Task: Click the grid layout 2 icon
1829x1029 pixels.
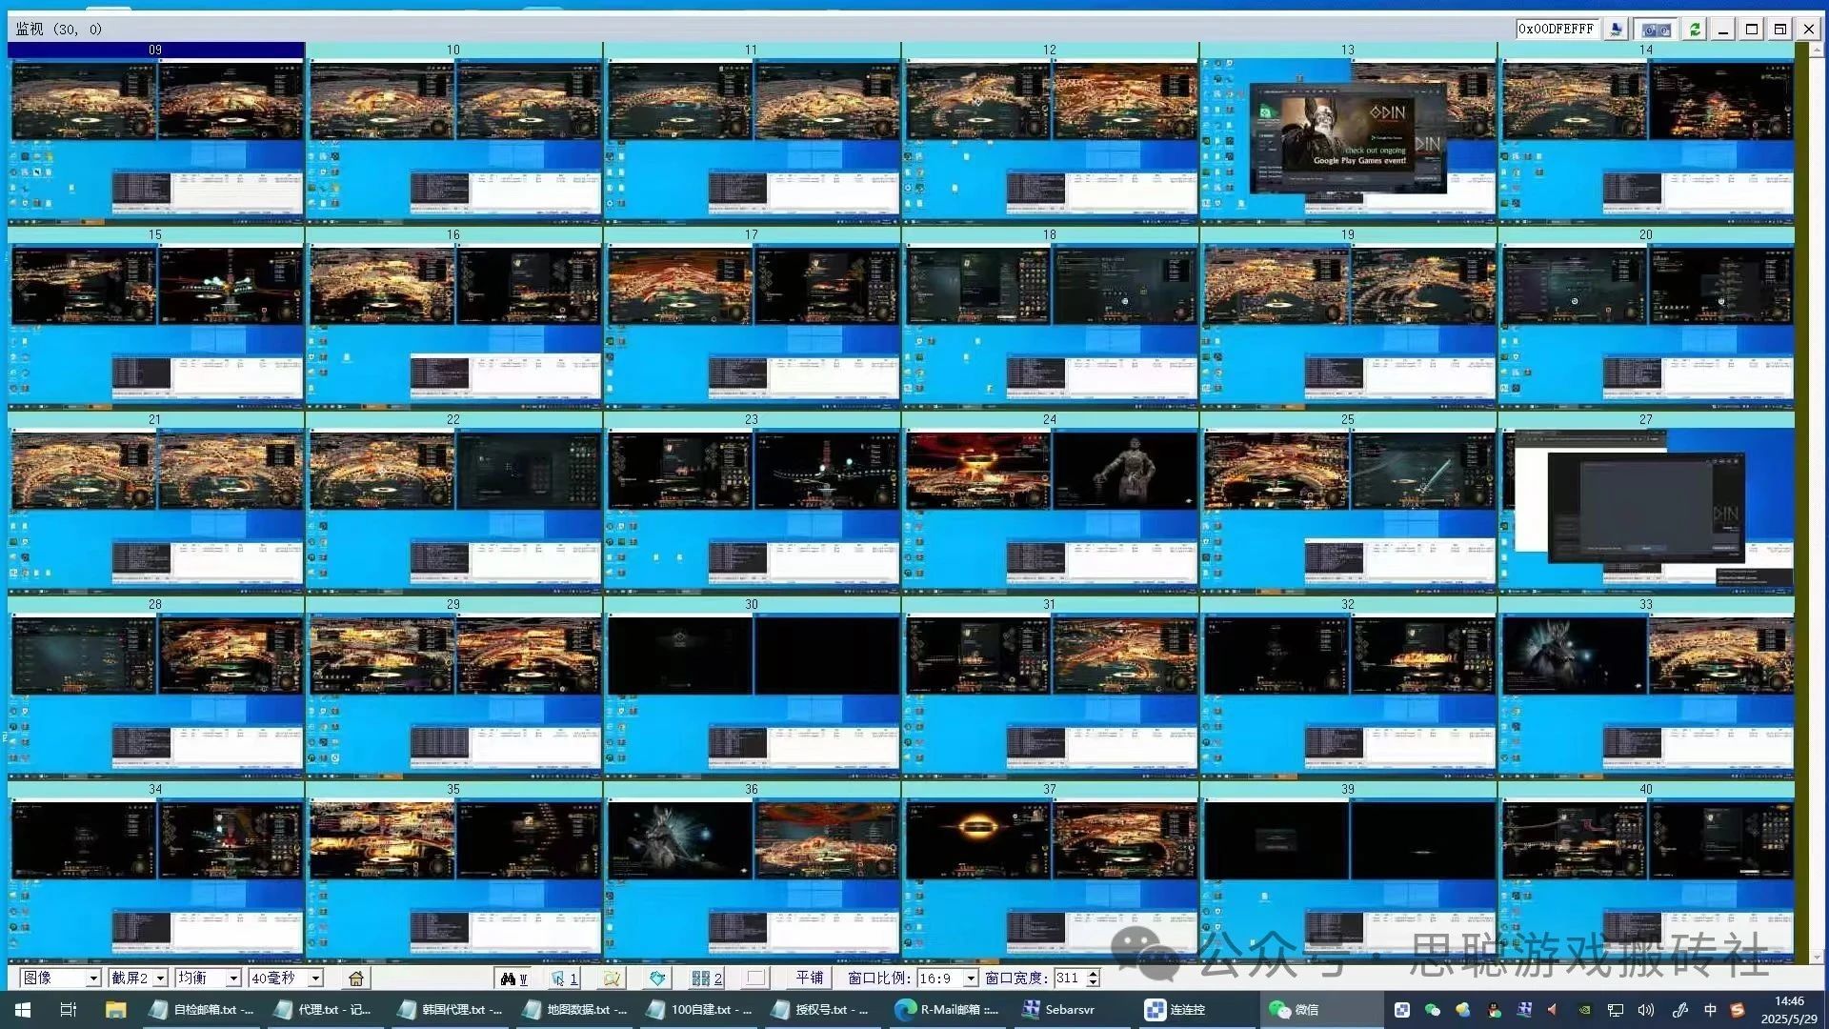Action: coord(706,979)
